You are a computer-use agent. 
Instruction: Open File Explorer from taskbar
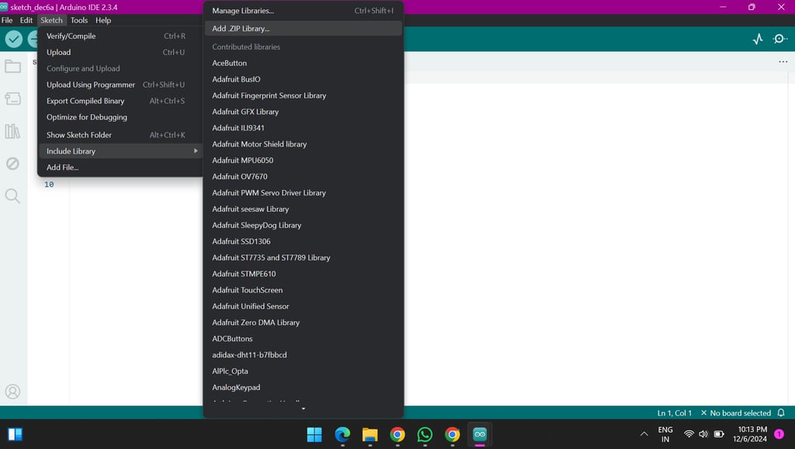tap(370, 434)
